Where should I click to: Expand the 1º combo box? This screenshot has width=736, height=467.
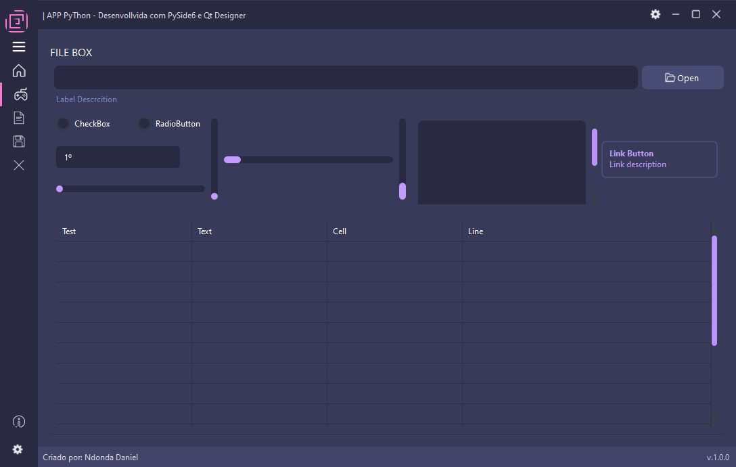[118, 157]
